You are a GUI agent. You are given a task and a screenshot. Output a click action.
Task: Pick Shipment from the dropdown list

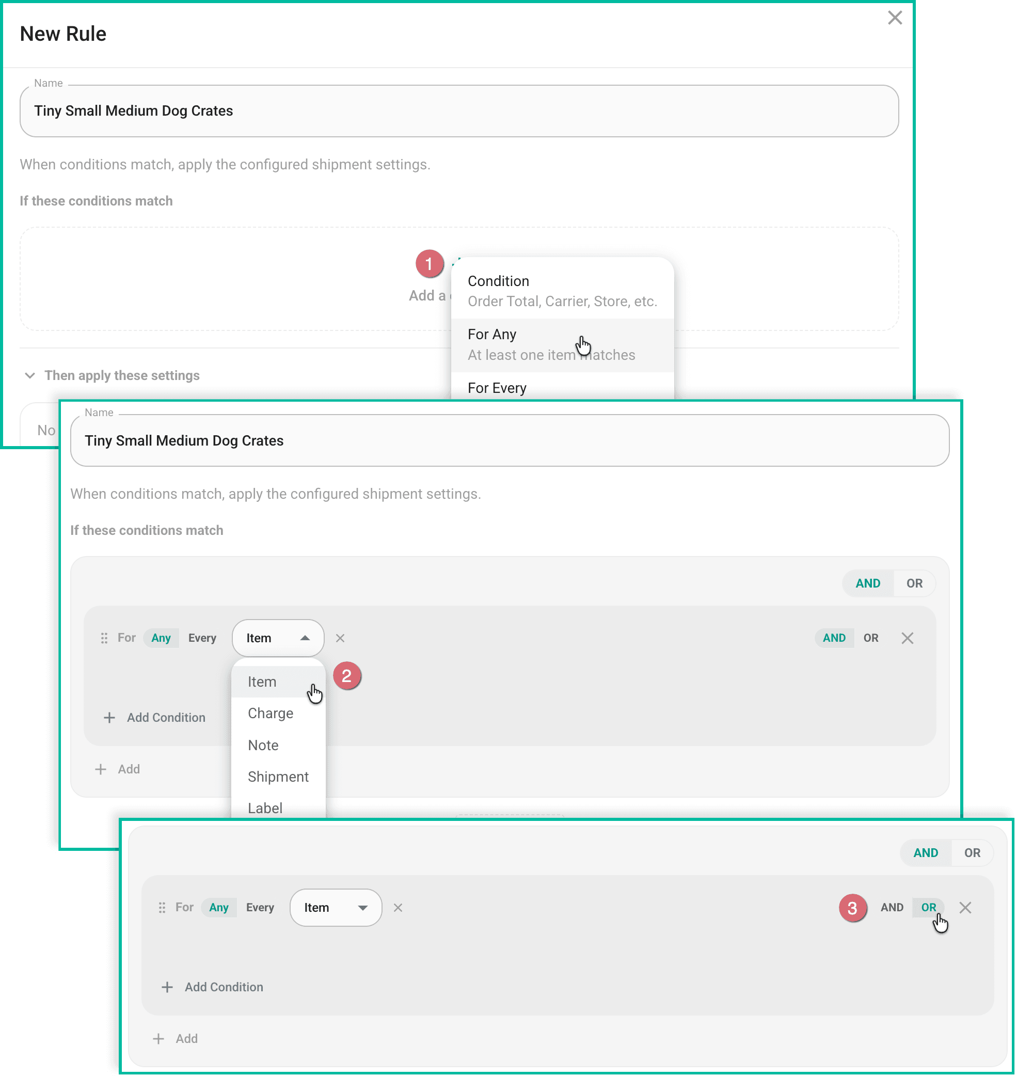click(x=279, y=778)
